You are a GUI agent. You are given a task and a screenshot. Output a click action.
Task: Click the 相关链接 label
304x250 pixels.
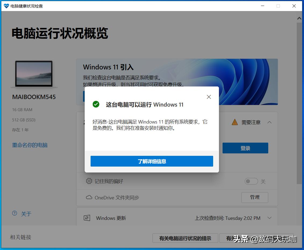20,237
